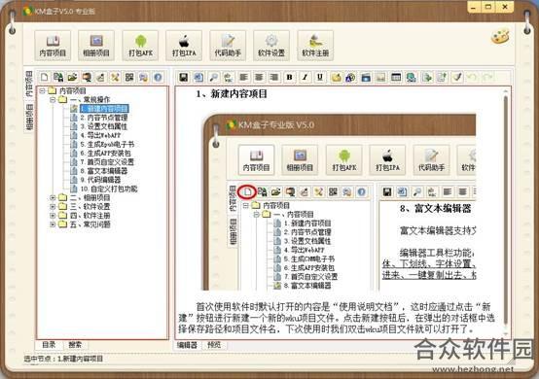
Task: Click the crossed tools icon in left toolbar
Action: [115, 77]
